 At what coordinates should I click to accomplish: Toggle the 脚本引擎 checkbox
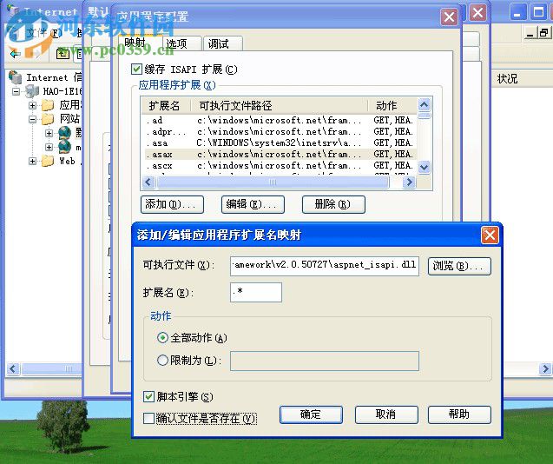point(148,396)
